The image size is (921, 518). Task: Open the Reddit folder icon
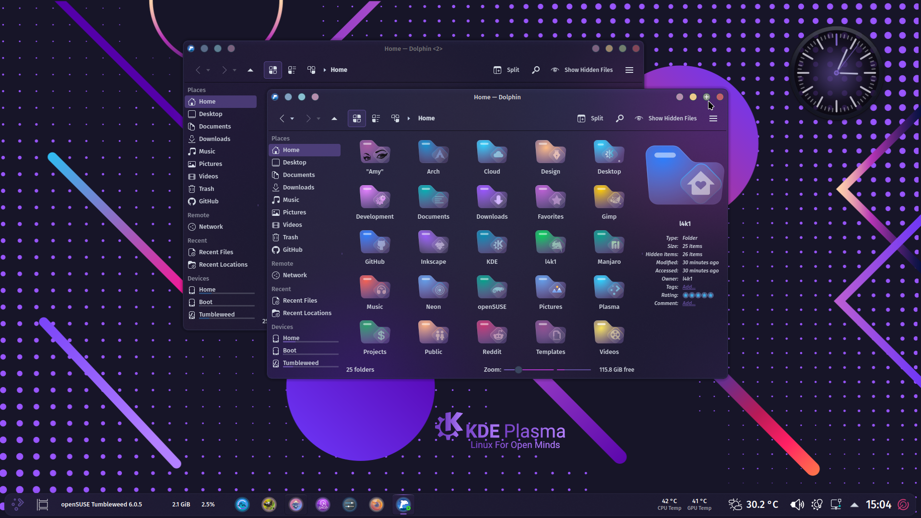click(x=492, y=333)
